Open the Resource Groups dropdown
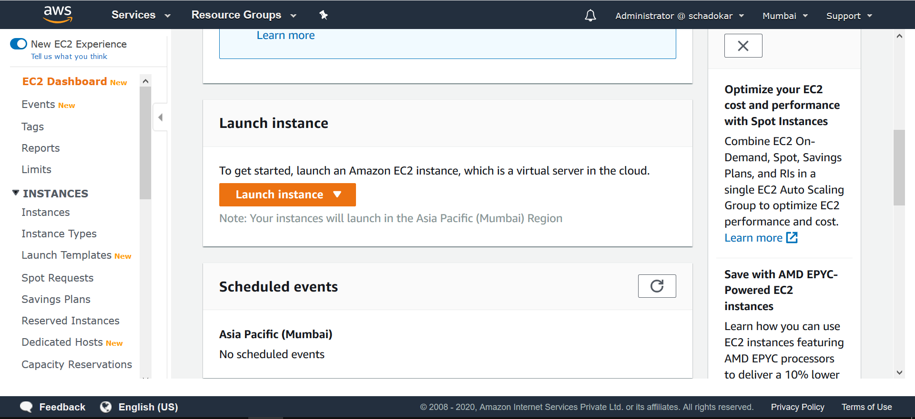The image size is (915, 419). (244, 15)
